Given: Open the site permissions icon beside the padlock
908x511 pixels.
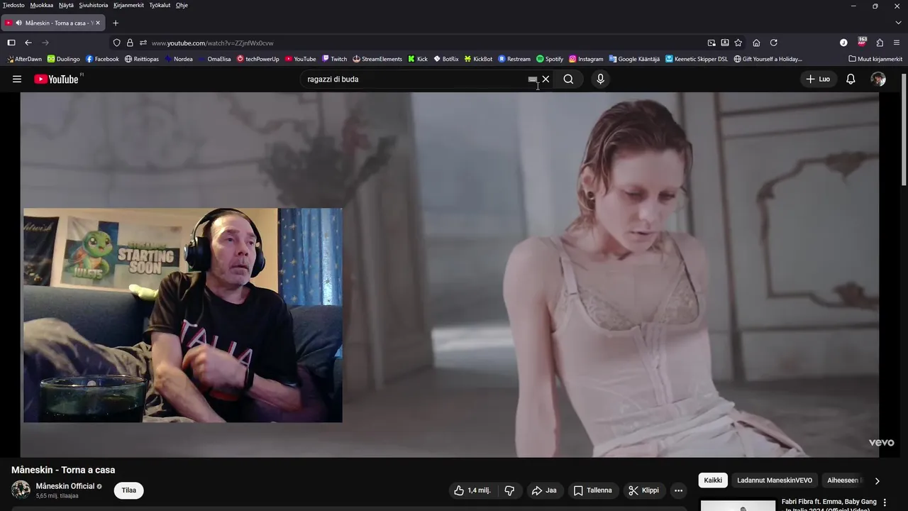Looking at the screenshot, I should (x=143, y=43).
